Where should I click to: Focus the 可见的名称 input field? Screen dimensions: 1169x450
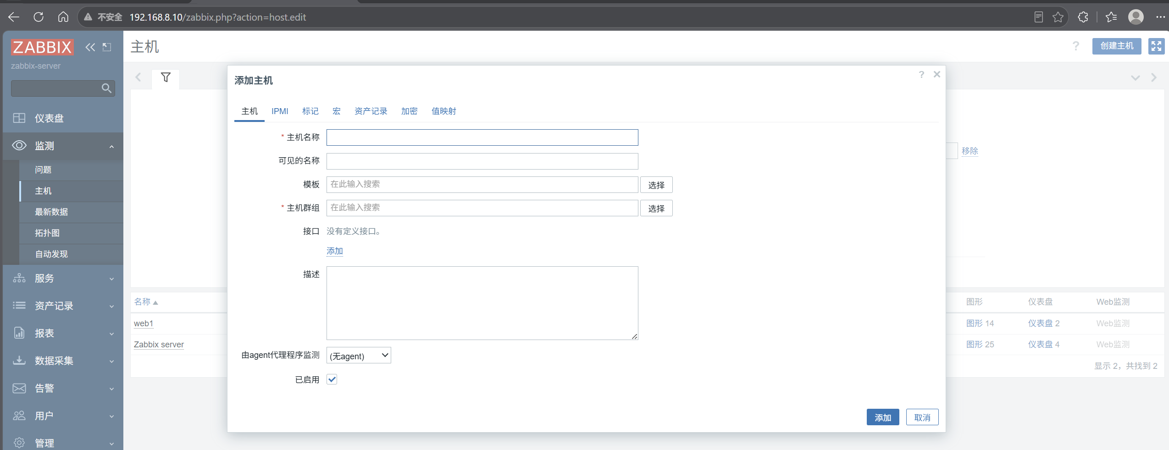[482, 161]
